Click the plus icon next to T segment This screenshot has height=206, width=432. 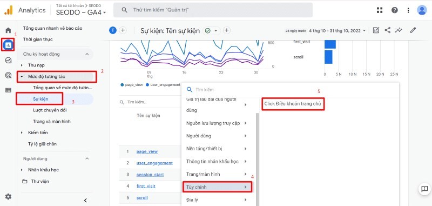123,30
